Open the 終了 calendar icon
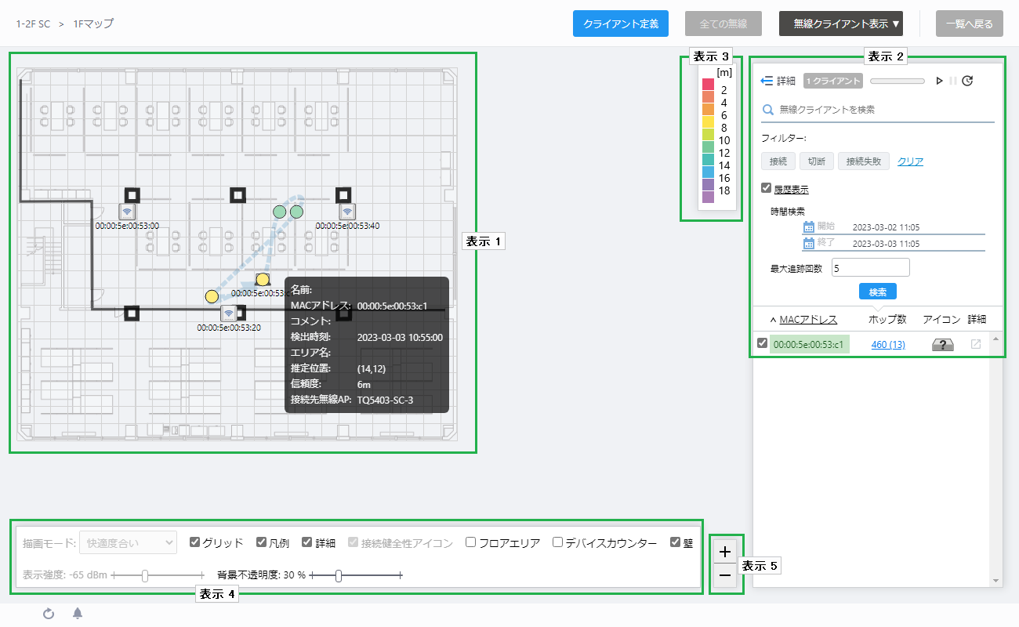 point(809,243)
